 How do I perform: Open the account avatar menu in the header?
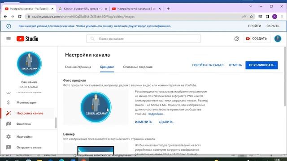[x=278, y=39]
